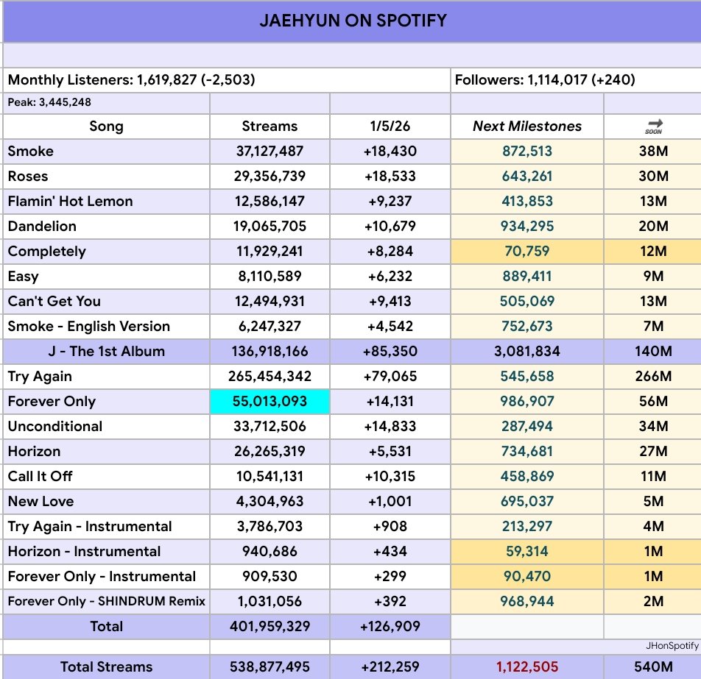
Task: Click the Song column header
Action: 106,127
